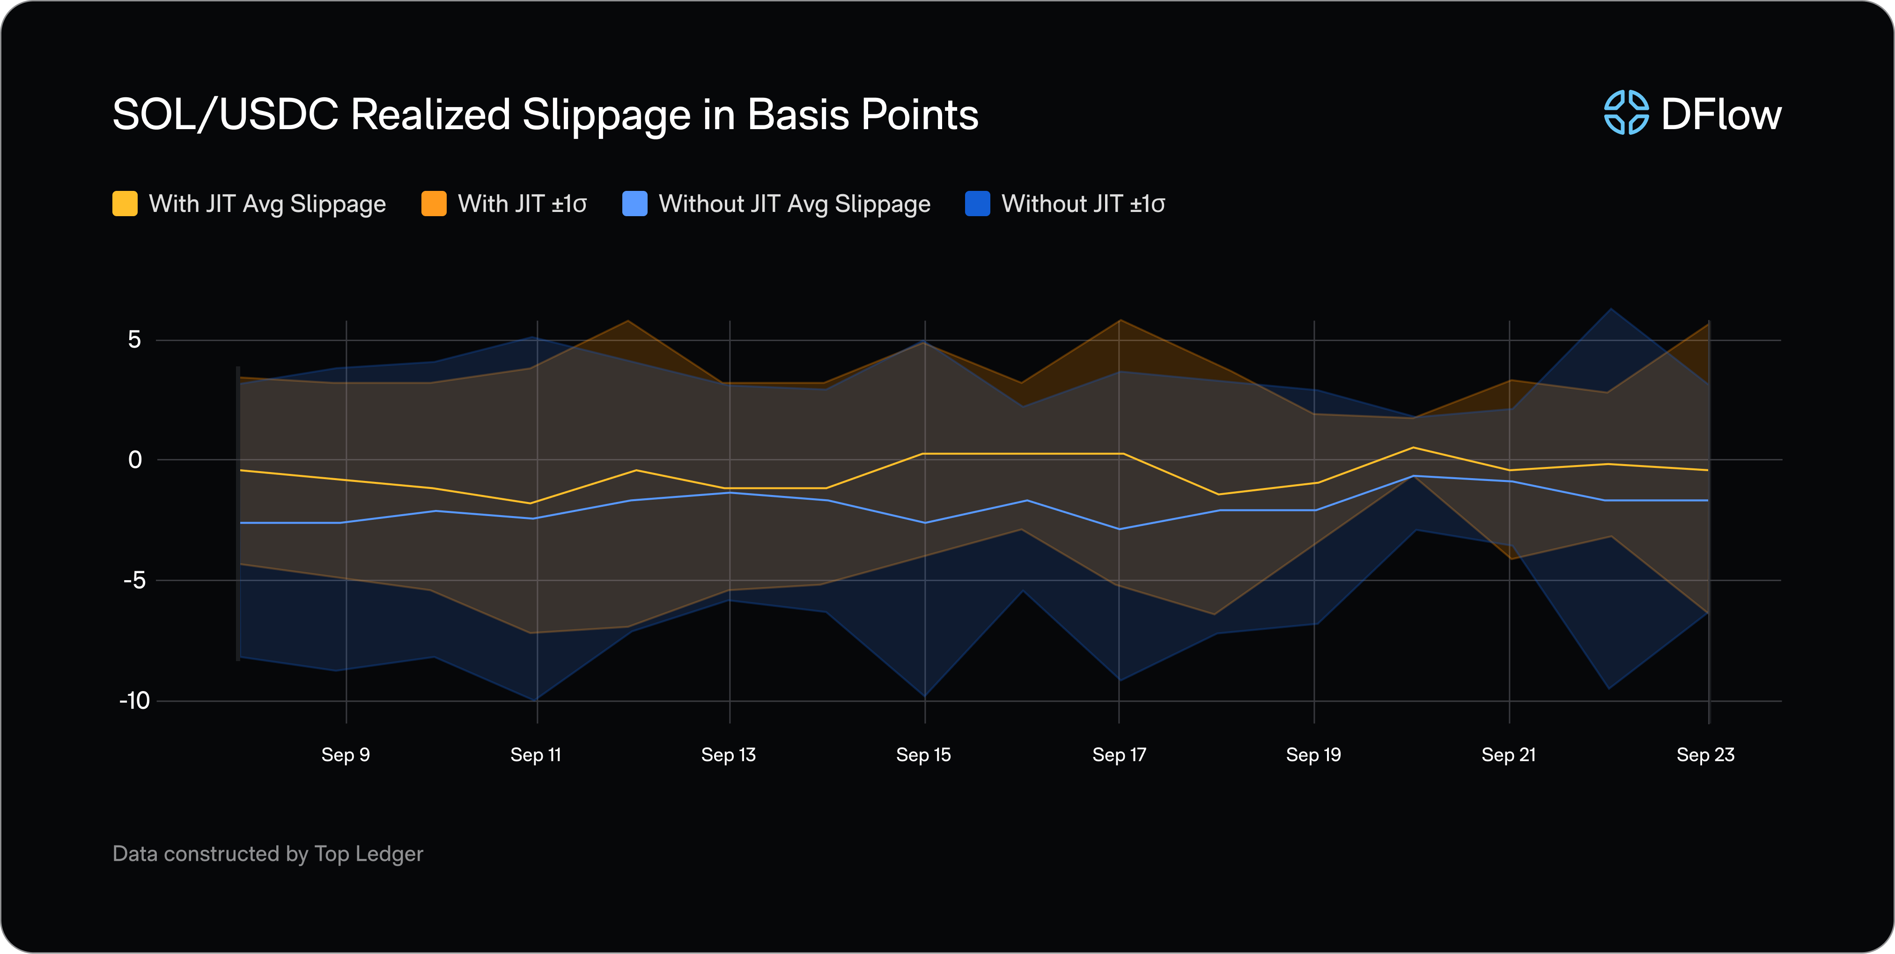Toggle the With JIT ±1σ legend label

(522, 204)
